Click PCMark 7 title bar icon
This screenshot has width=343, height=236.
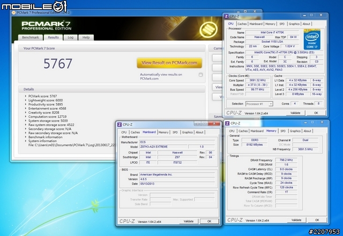click(13, 13)
